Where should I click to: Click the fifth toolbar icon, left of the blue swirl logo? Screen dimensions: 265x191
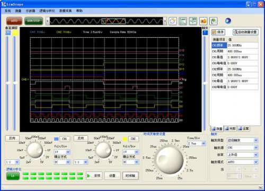(x=214, y=21)
